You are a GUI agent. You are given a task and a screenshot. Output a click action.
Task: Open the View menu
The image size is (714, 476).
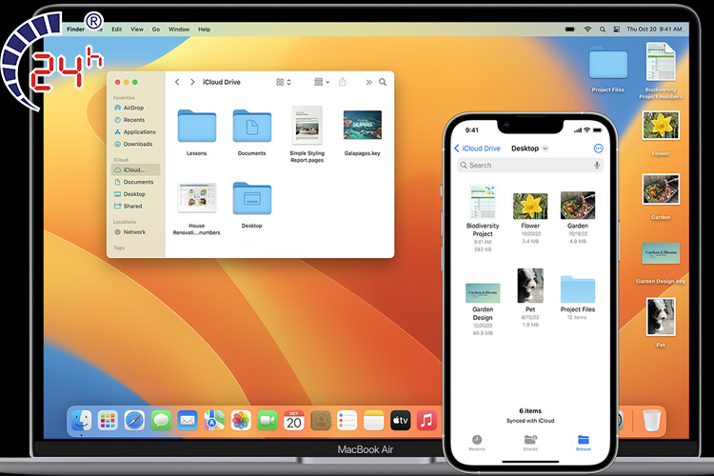tap(136, 30)
